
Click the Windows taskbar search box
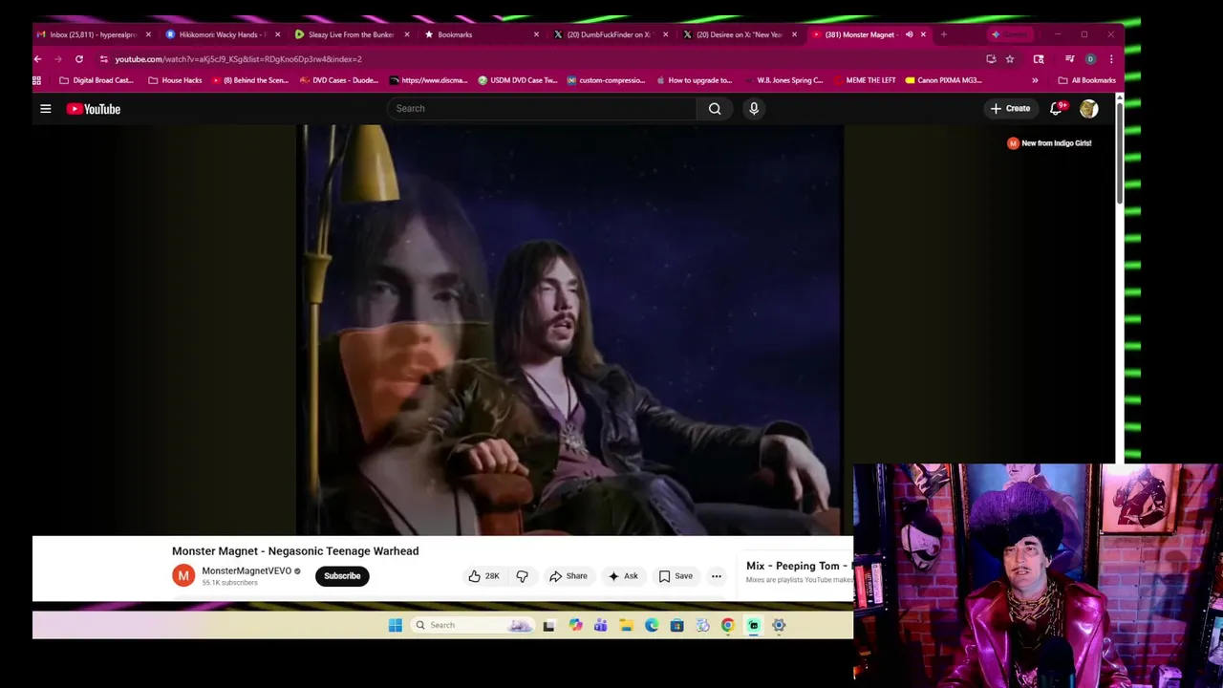(x=473, y=626)
